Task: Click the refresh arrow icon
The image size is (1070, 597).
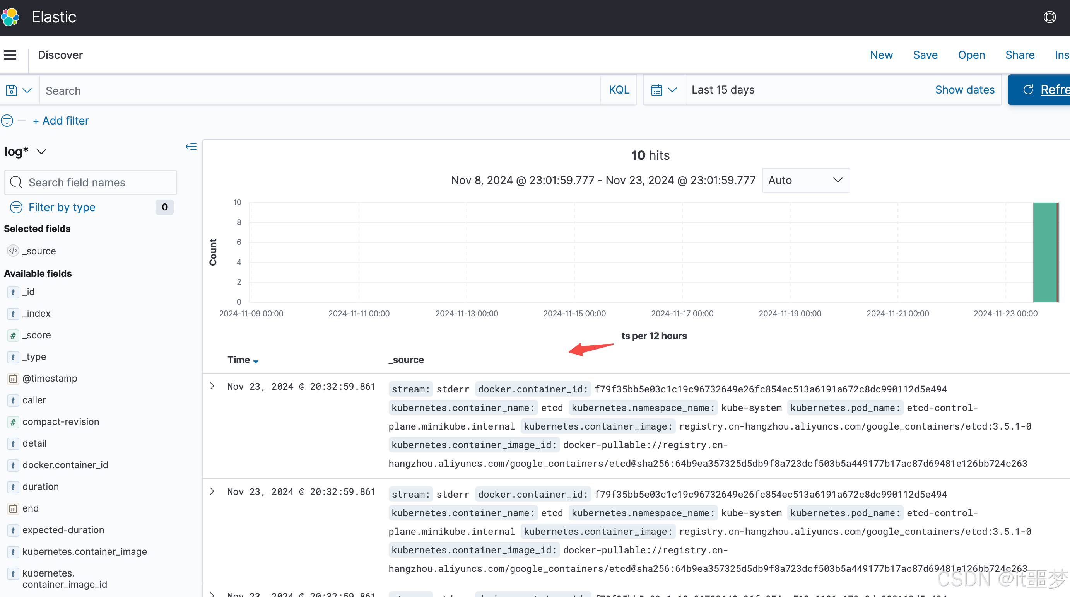Action: [1028, 90]
